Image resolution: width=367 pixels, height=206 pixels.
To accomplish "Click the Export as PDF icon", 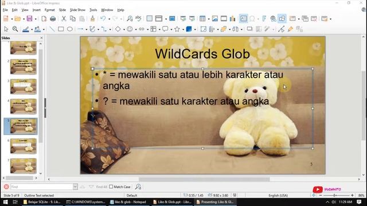I will (44, 18).
